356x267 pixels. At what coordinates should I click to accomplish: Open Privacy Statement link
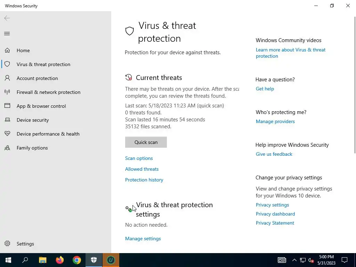coord(275,223)
